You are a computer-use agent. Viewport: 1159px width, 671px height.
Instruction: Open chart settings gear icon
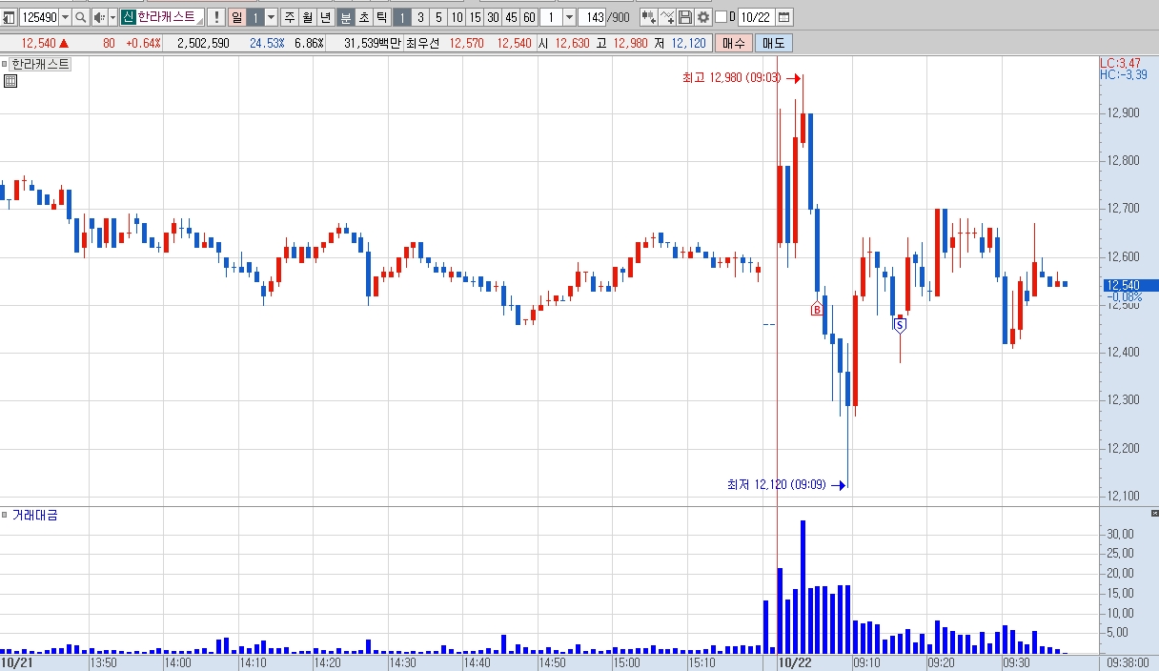pyautogui.click(x=703, y=17)
